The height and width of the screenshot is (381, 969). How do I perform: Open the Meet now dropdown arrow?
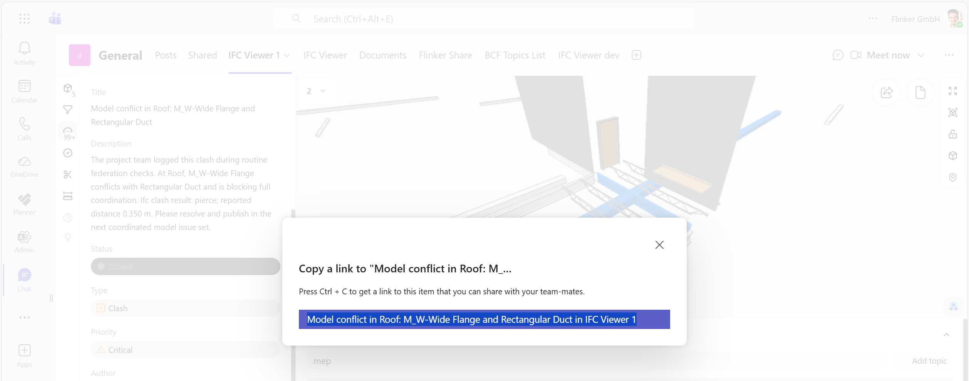920,55
